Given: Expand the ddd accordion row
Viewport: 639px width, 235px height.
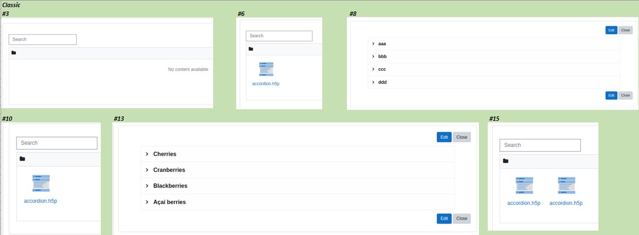Looking at the screenshot, I should pyautogui.click(x=494, y=82).
